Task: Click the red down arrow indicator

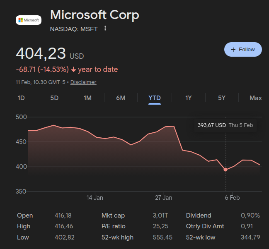Action: point(73,69)
